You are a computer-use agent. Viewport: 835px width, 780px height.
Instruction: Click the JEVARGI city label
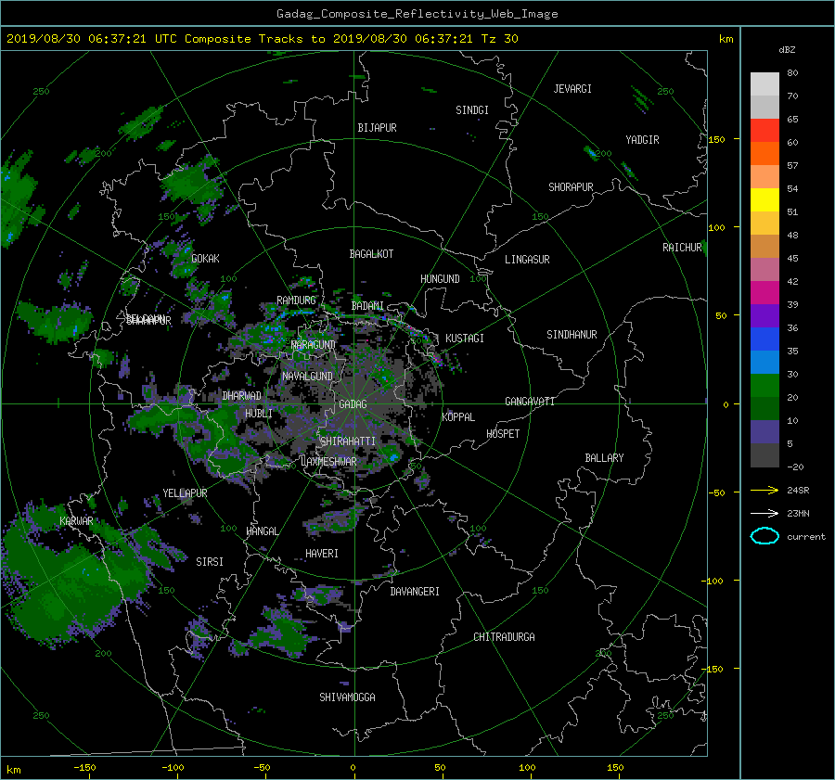572,89
